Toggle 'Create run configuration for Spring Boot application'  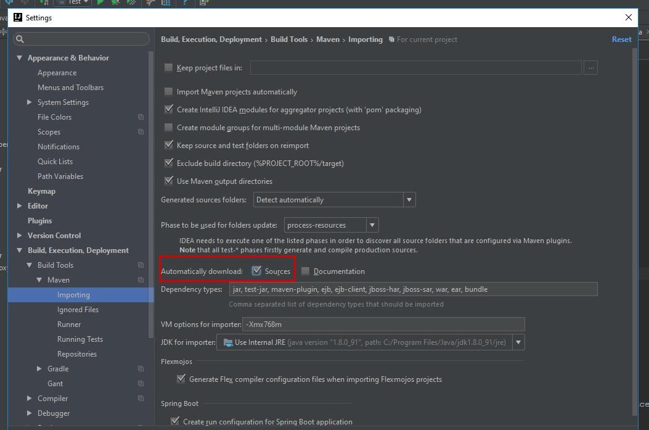[175, 421]
